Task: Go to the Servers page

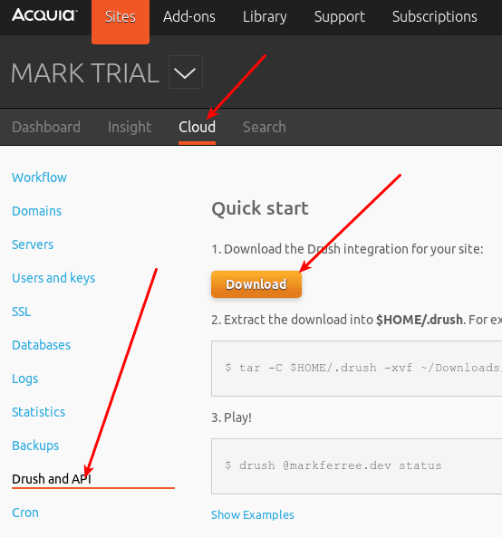Action: coord(33,245)
